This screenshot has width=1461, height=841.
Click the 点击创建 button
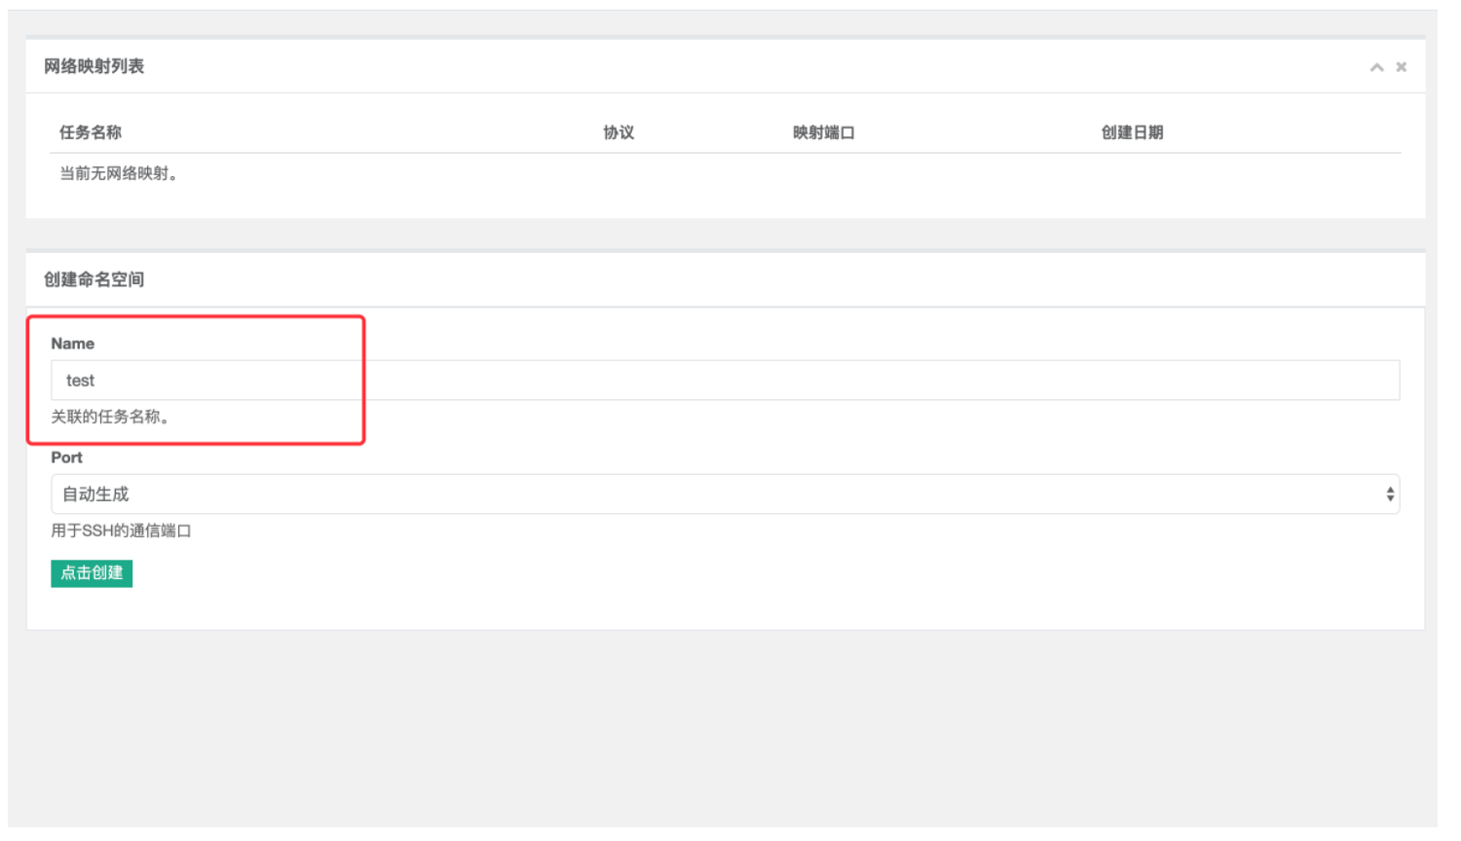92,573
